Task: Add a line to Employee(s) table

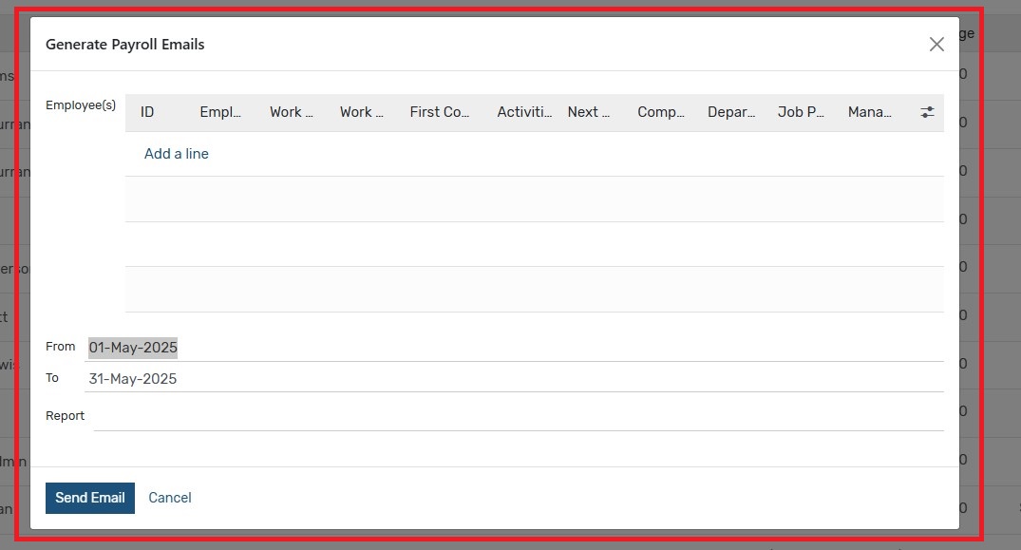Action: coord(177,154)
